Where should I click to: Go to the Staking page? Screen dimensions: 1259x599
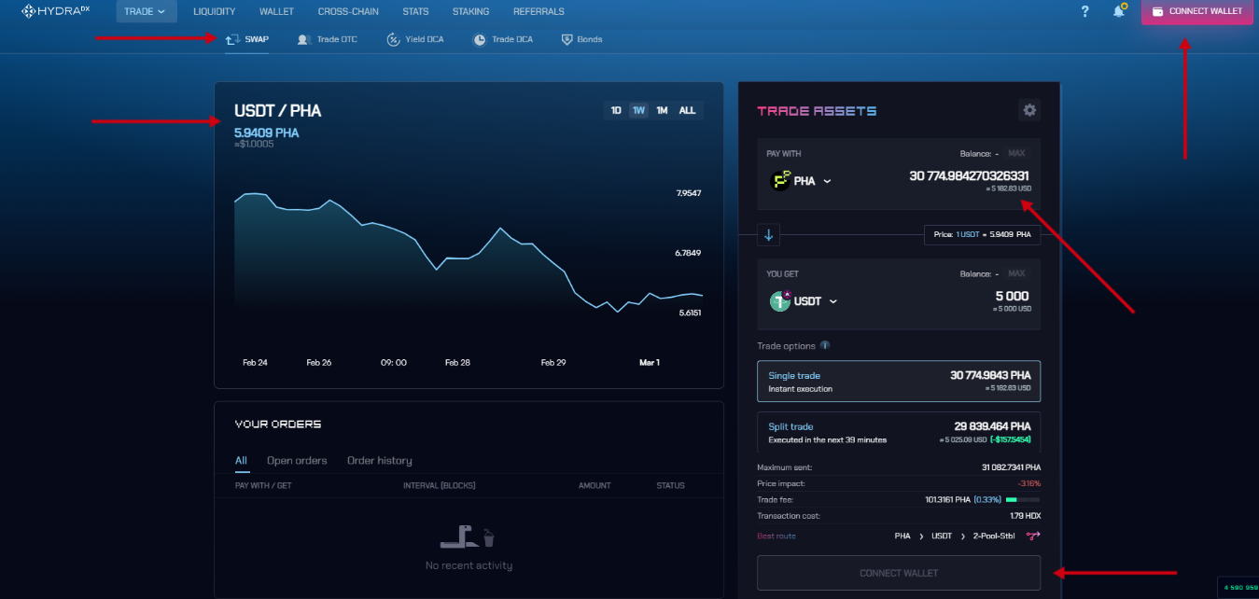[x=470, y=11]
